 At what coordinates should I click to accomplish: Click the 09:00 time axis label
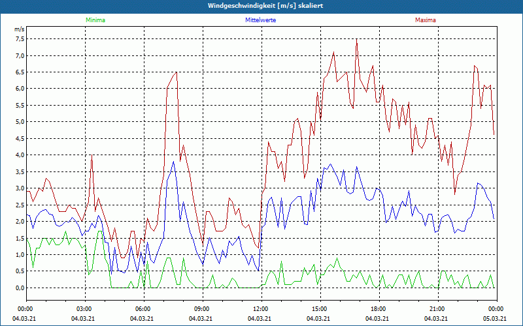(x=203, y=309)
